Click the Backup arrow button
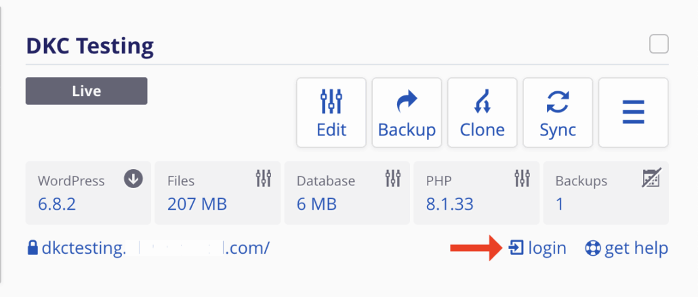Image resolution: width=698 pixels, height=297 pixels. pyautogui.click(x=407, y=112)
